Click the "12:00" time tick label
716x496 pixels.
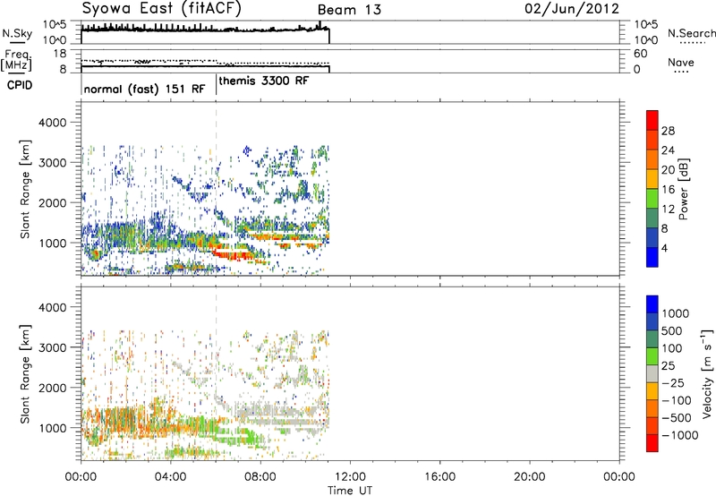[350, 477]
